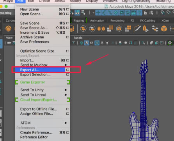Click the lock selection padlock icon
This screenshot has height=141, width=174.
145,13
